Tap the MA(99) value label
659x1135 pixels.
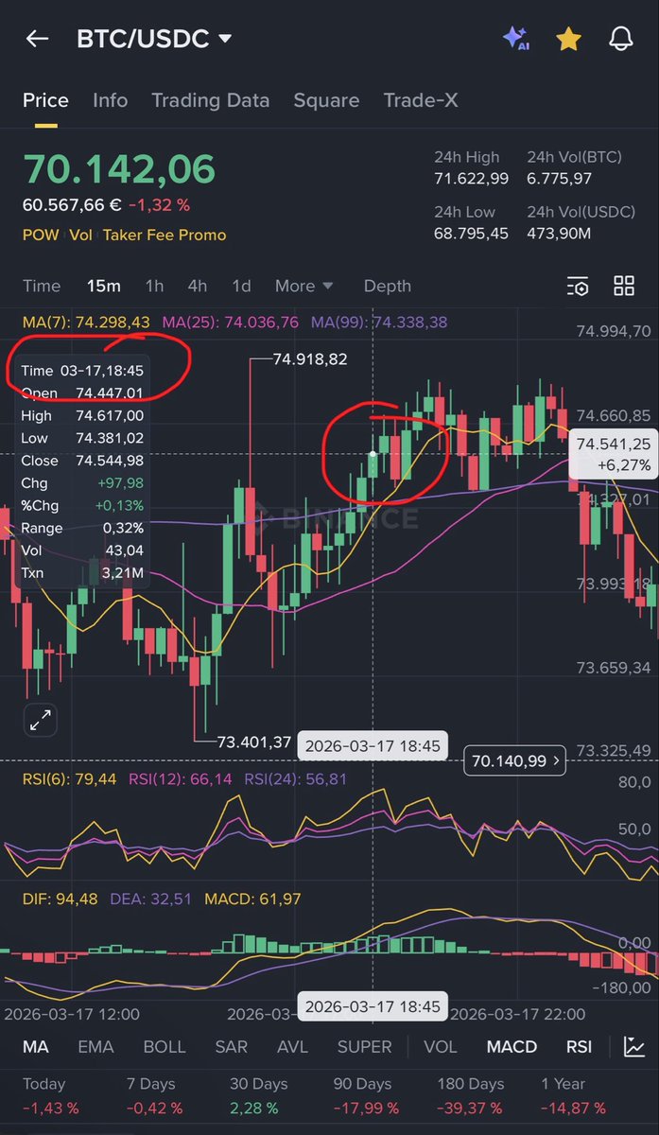(x=379, y=323)
